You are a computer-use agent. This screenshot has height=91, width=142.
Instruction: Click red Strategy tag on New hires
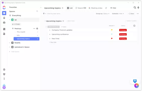[x=123, y=39]
